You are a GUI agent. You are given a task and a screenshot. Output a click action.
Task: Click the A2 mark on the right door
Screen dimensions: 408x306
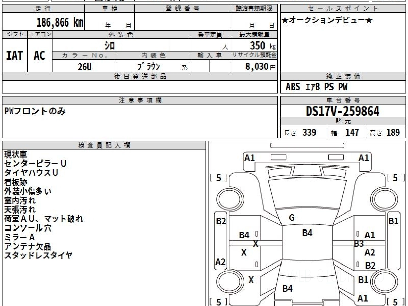pyautogui.click(x=370, y=252)
